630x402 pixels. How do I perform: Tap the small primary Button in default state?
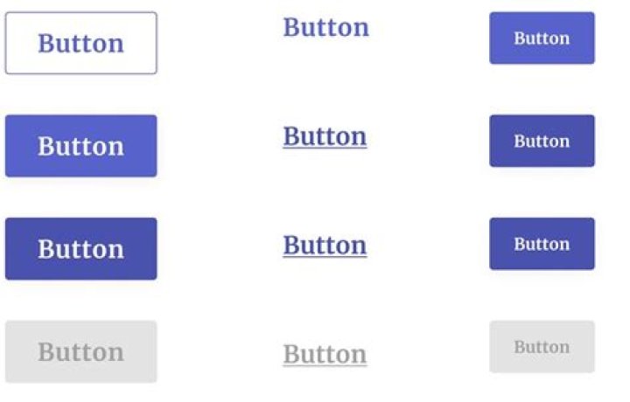click(x=542, y=38)
